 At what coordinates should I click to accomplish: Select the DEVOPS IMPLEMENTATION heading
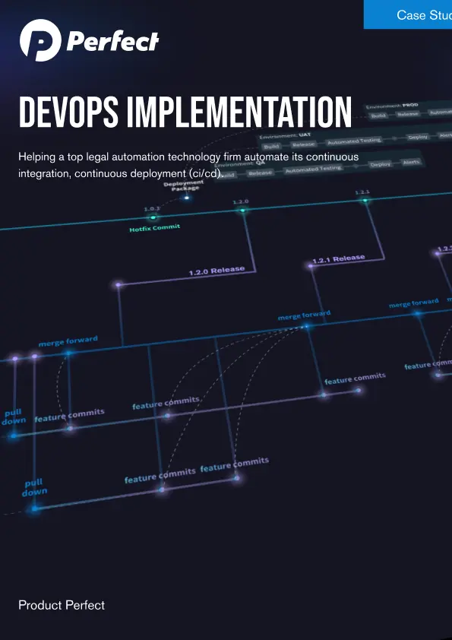point(185,113)
